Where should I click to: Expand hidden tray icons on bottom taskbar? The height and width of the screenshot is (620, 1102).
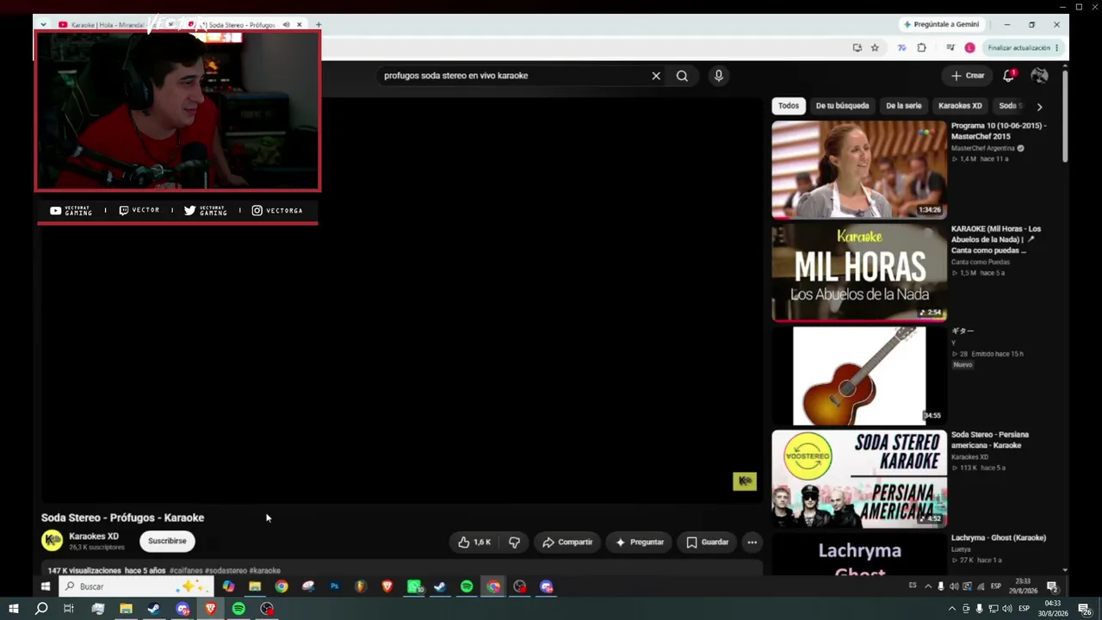(x=951, y=609)
